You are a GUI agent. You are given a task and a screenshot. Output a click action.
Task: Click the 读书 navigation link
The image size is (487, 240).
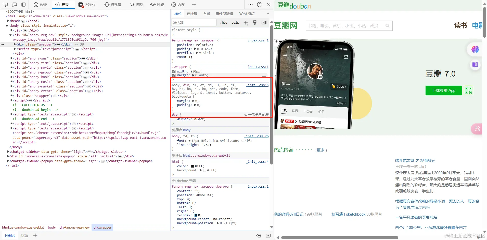point(460,25)
